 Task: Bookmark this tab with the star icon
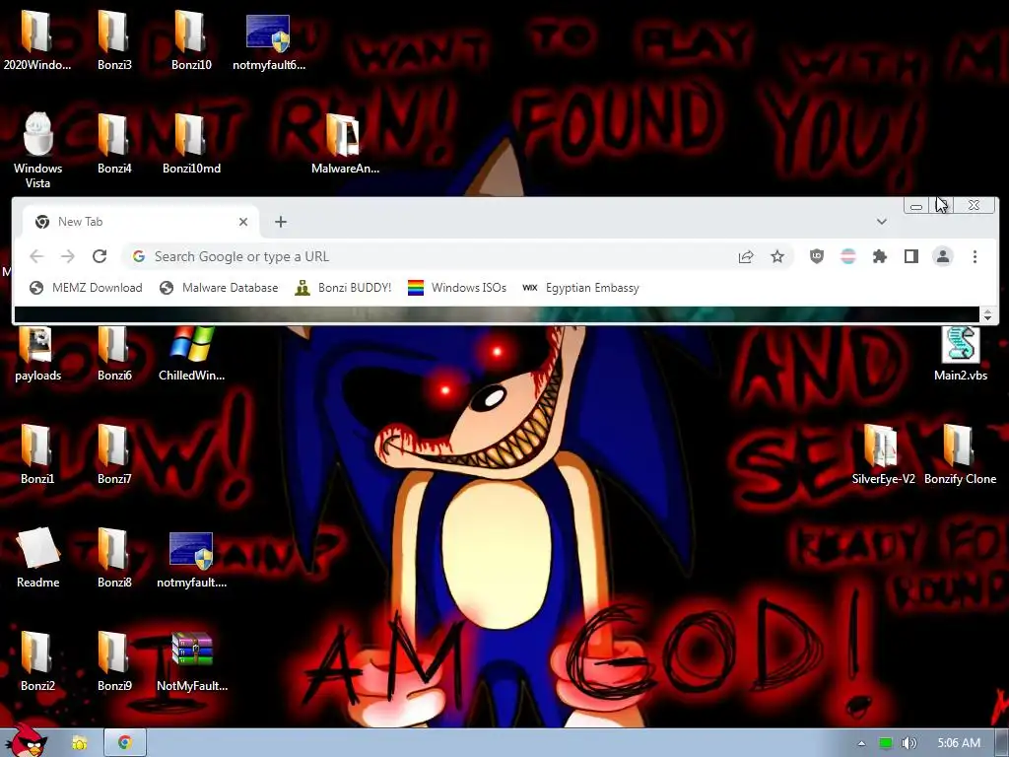[777, 257]
